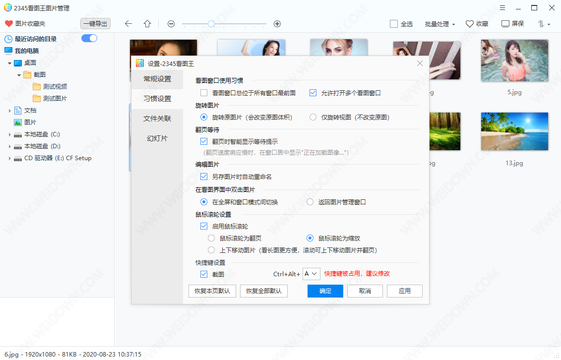Click the 截图 folder icon
Image resolution: width=561 pixels, height=360 pixels.
point(27,75)
